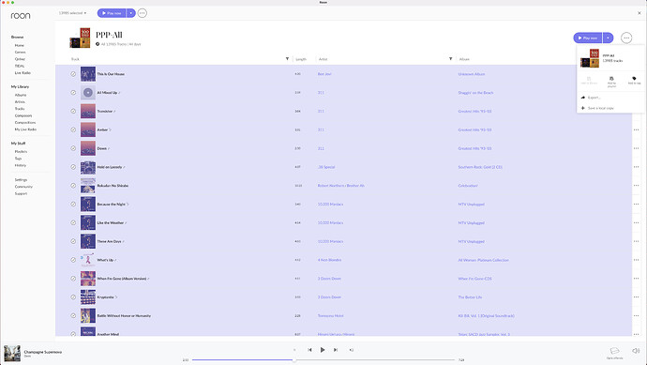
Task: Open TIDAL in the sidebar
Action: click(x=20, y=66)
